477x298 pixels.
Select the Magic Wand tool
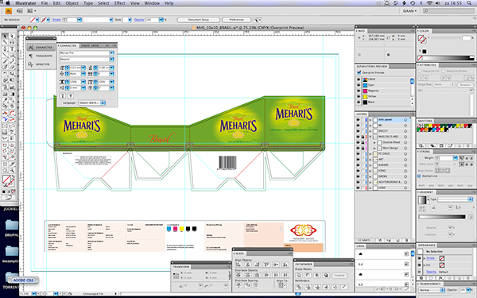coord(5,42)
